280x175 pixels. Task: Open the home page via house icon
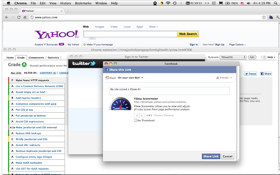pyautogui.click(x=25, y=17)
